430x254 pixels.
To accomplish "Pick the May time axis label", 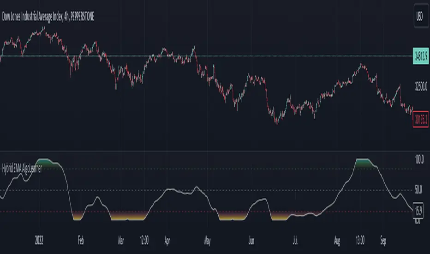I will click(207, 241).
